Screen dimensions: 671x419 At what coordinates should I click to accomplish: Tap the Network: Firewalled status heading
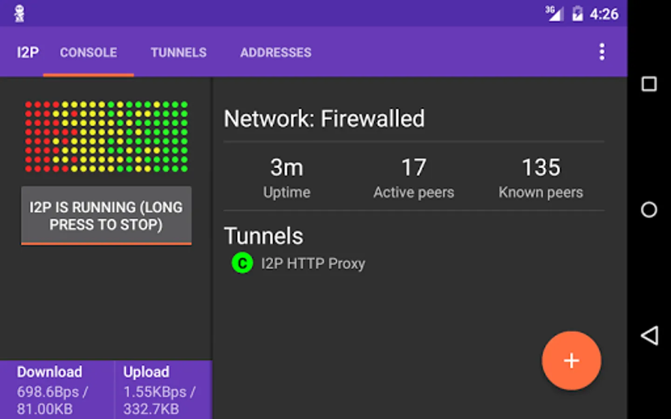tap(324, 119)
